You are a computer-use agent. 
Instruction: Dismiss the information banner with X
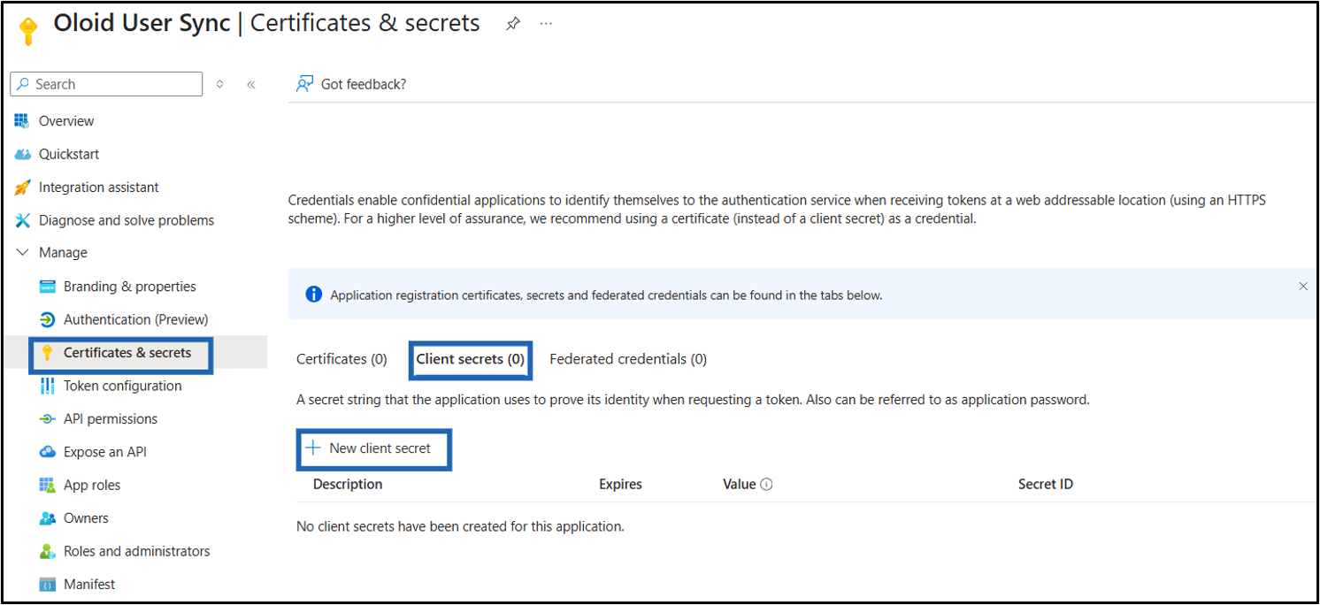[x=1303, y=287]
